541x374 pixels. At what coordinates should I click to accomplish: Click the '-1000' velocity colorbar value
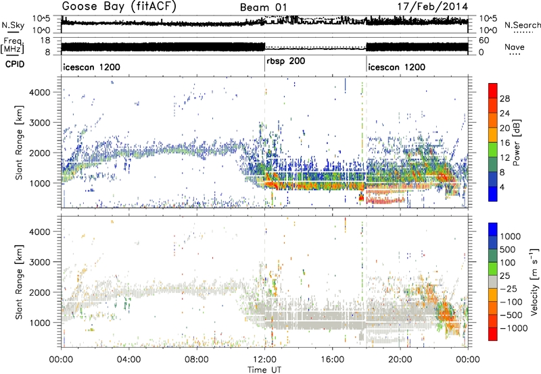[x=514, y=328]
